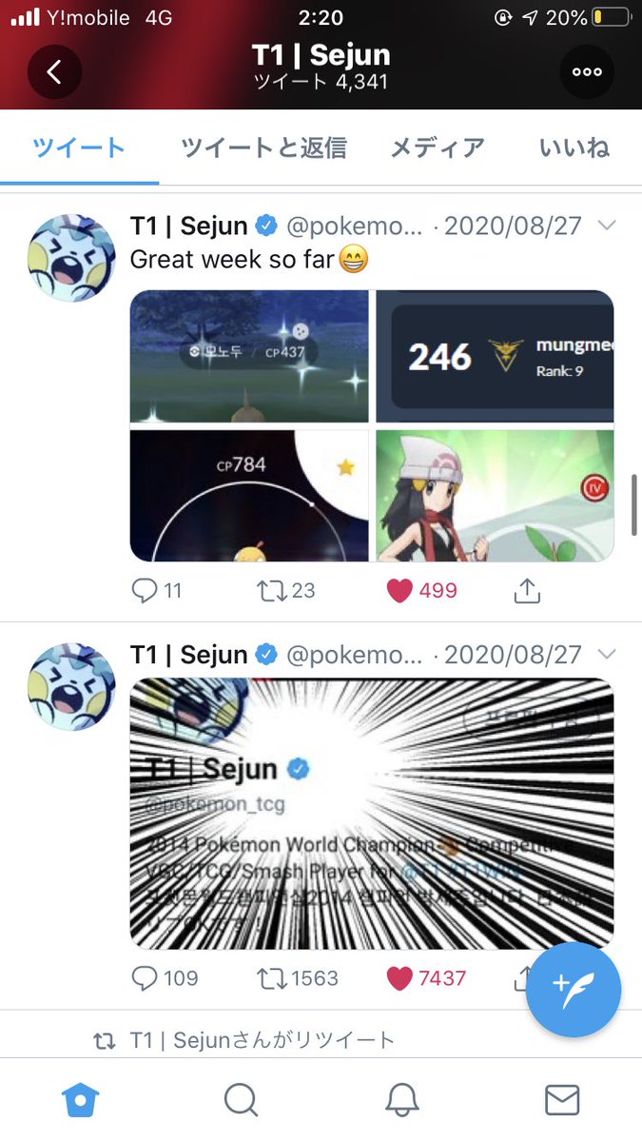Open the three-dot more options menu

(587, 71)
